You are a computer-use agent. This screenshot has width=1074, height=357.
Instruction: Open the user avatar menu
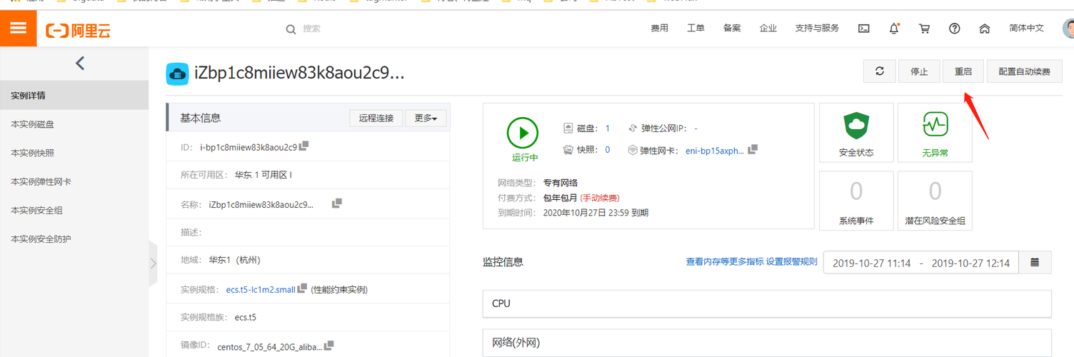pyautogui.click(x=1068, y=29)
